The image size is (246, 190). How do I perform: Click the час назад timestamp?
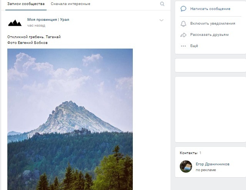36,25
